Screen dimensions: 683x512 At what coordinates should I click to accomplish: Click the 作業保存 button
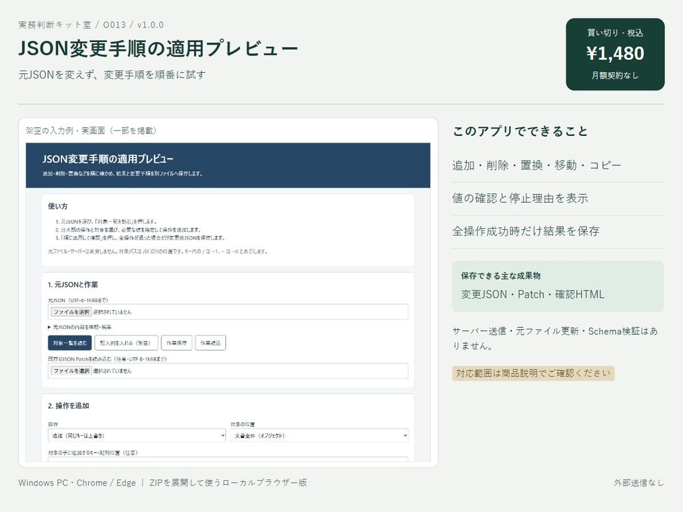pos(176,343)
